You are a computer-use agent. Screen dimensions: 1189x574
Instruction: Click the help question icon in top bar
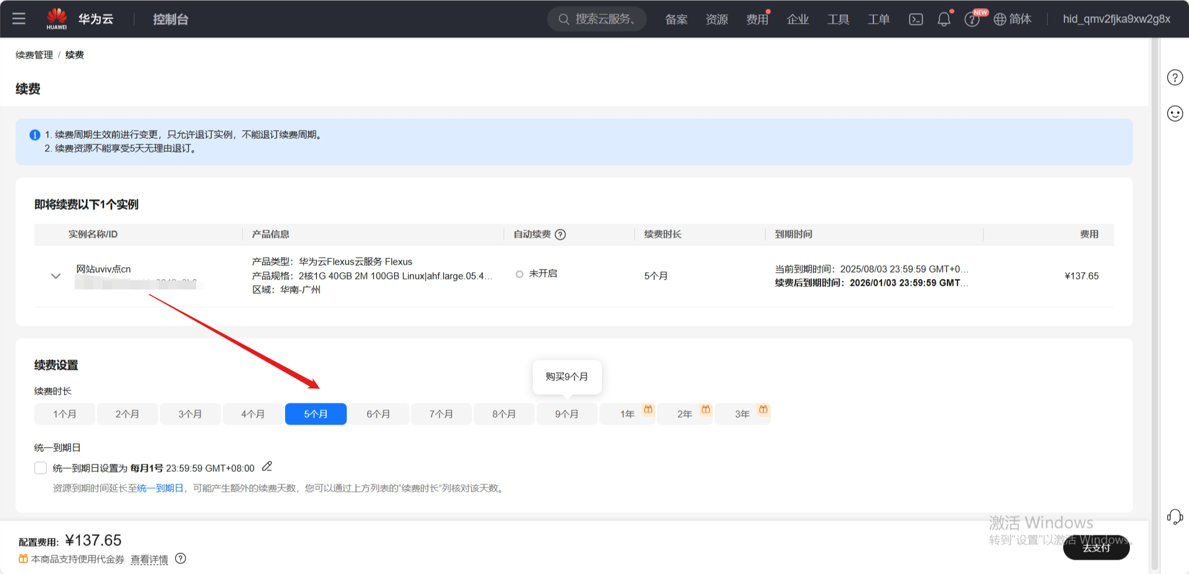click(971, 20)
